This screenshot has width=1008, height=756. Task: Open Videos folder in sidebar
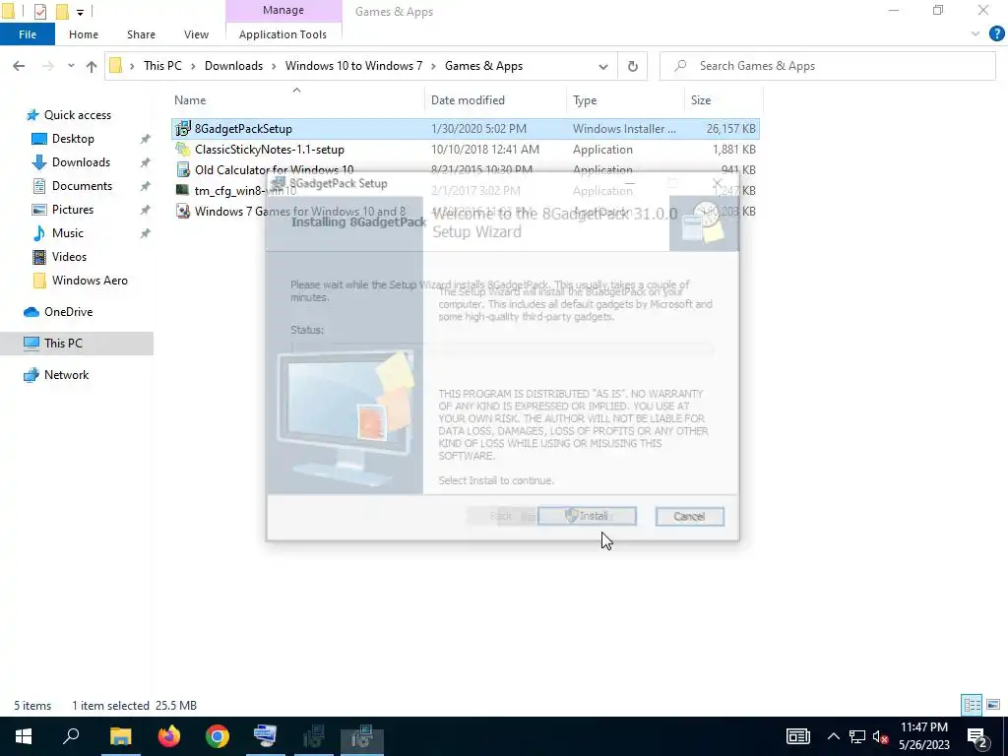click(x=69, y=257)
